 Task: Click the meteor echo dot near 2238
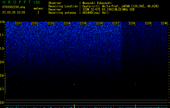click(x=135, y=84)
